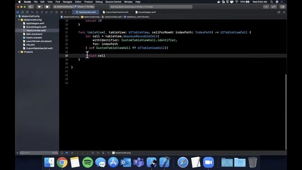Show the Test navigator diamond icon
The width and height of the screenshot is (302, 170).
coord(42,12)
